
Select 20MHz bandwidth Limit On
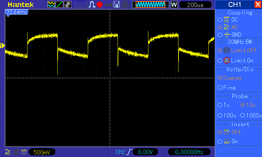(220, 61)
